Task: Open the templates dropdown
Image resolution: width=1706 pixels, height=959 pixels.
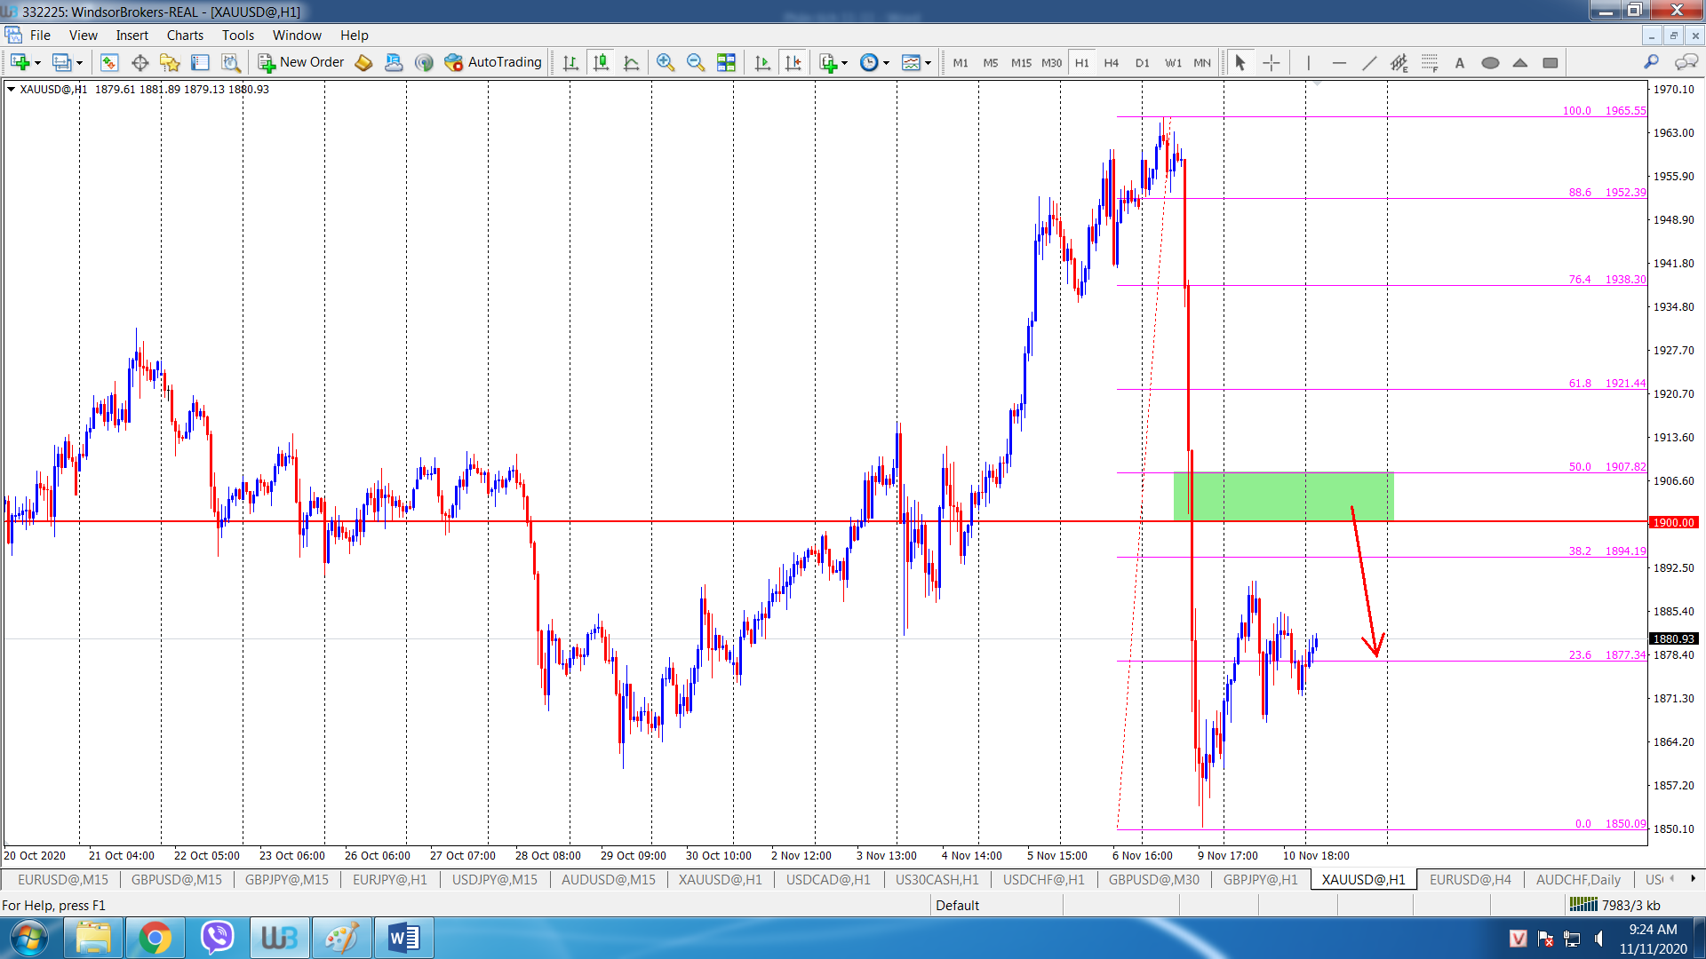Action: [x=915, y=62]
